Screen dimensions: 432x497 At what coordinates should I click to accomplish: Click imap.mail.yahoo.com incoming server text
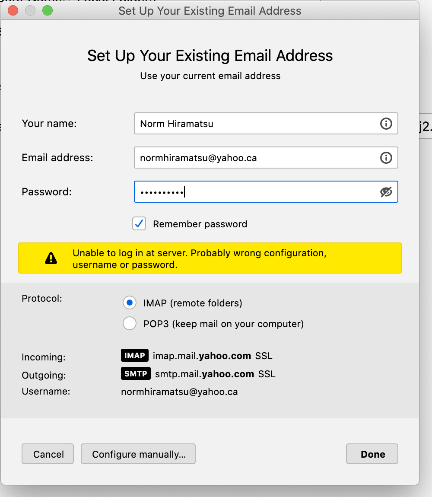(x=202, y=356)
